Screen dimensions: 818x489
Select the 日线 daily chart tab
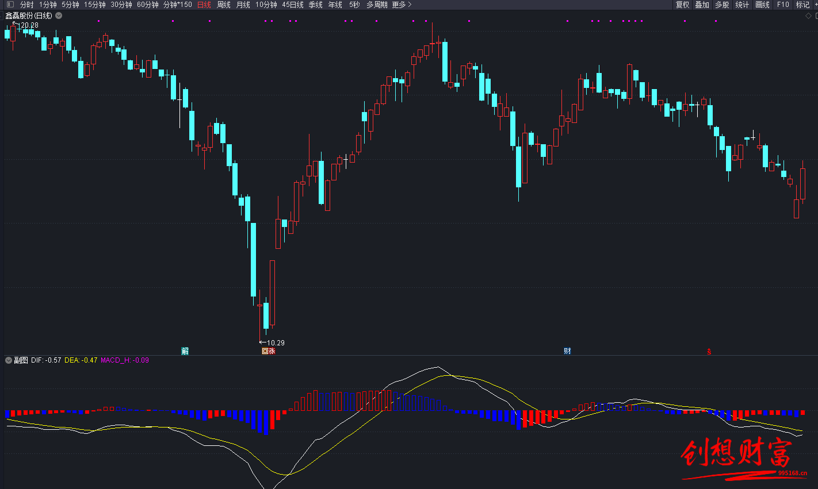point(204,5)
